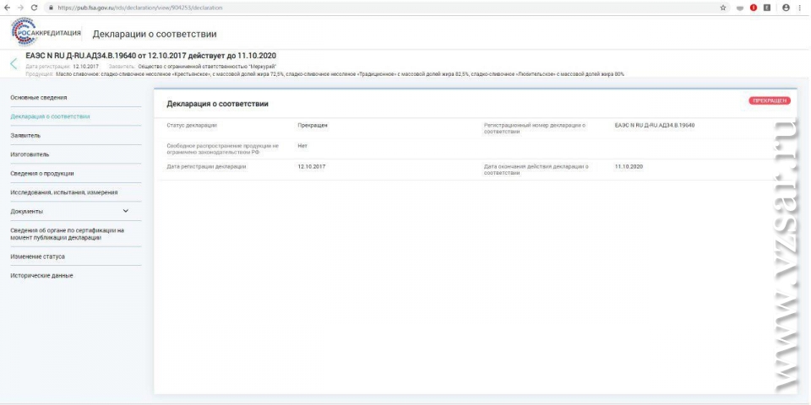Click the browser address bar URL
This screenshot has height=405, width=811.
[169, 7]
